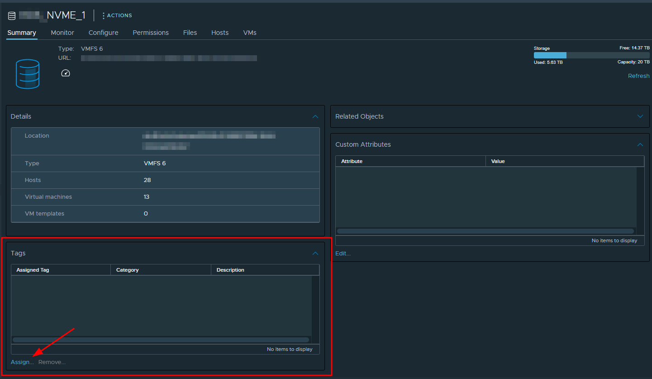Open the Permissions tab
The width and height of the screenshot is (652, 379).
pos(151,33)
